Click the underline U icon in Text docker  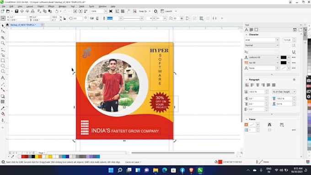pyautogui.click(x=294, y=52)
